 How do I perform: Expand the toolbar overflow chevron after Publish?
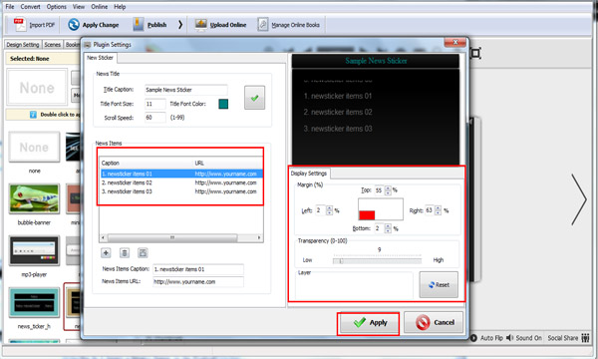[180, 25]
